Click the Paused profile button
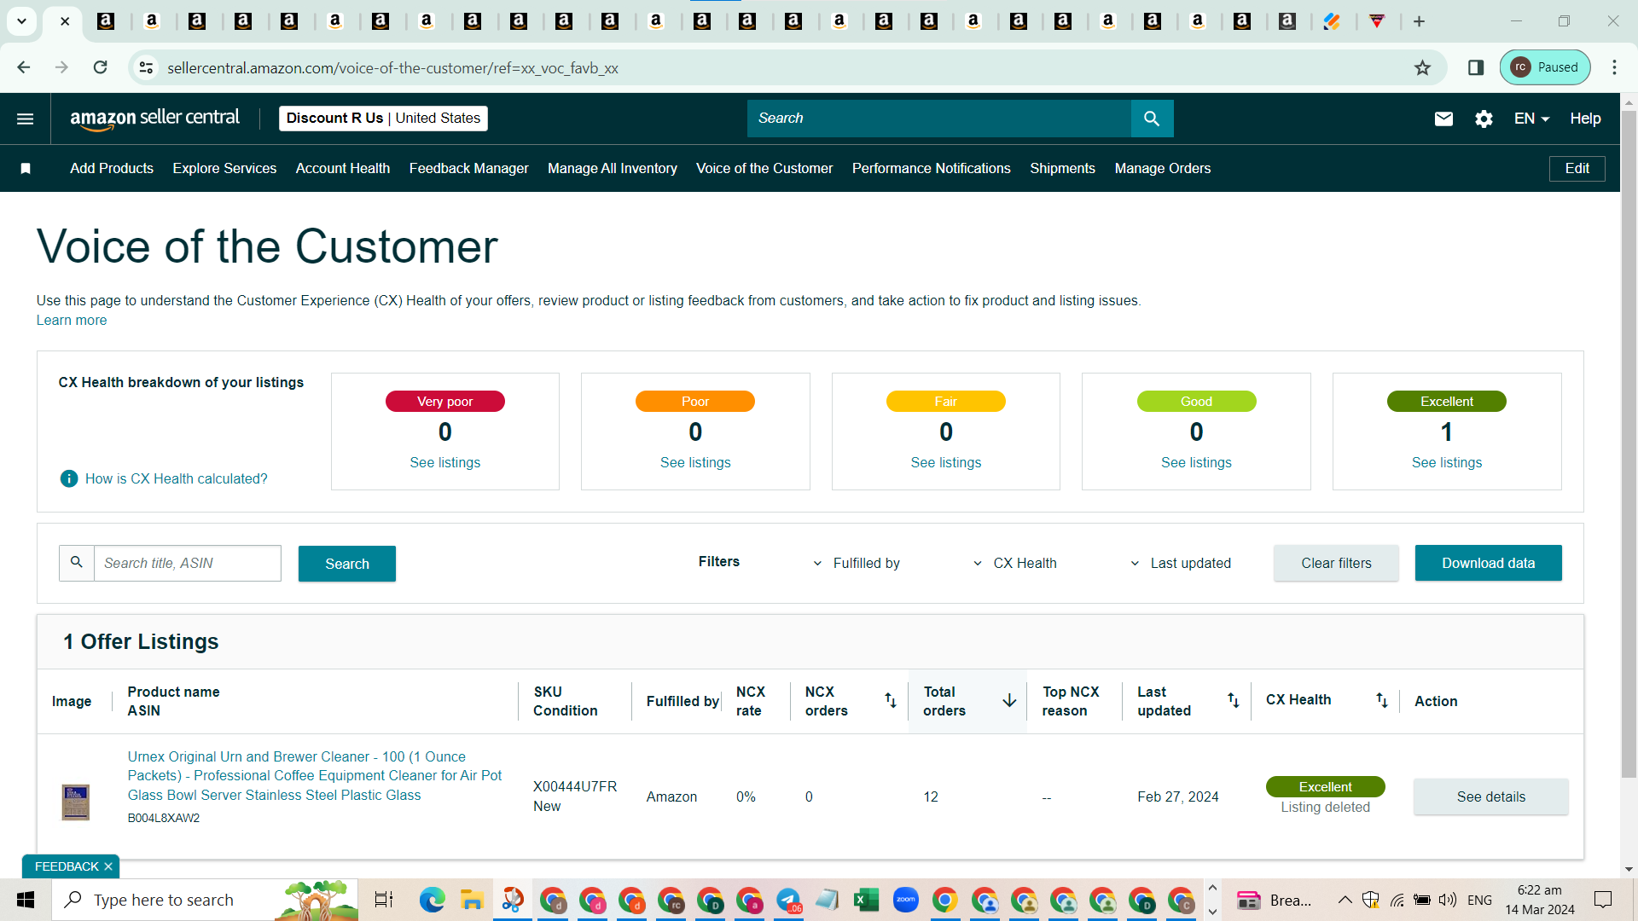The width and height of the screenshot is (1638, 921). click(x=1545, y=67)
